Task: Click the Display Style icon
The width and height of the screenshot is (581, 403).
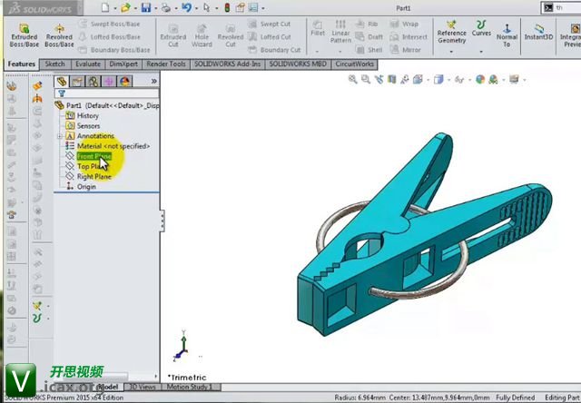Action: pyautogui.click(x=438, y=79)
